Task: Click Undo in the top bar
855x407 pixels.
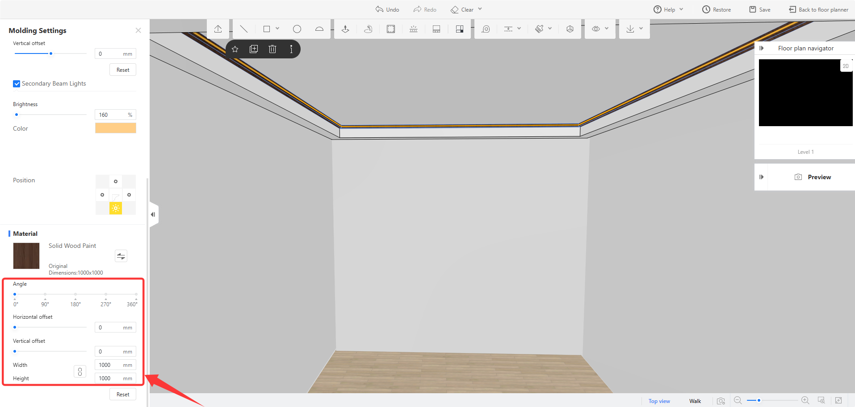Action: 387,9
